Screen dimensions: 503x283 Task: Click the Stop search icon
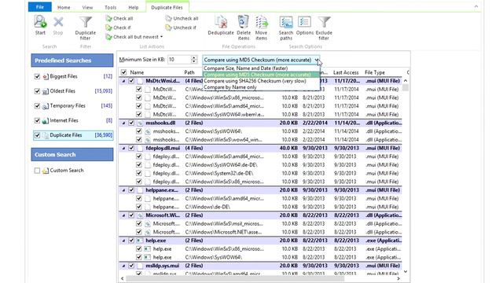click(58, 25)
